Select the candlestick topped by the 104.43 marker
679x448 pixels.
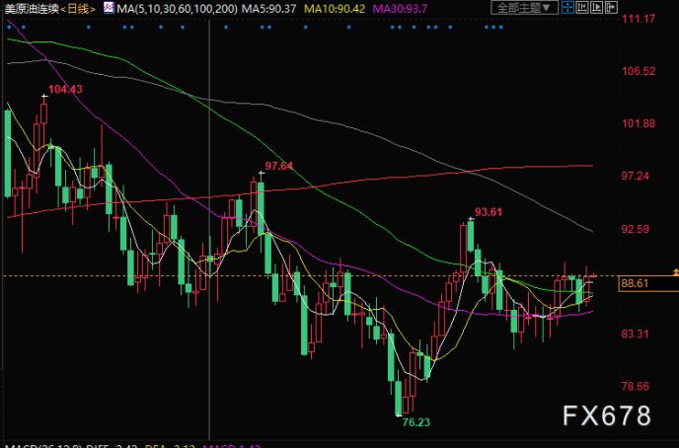(43, 113)
